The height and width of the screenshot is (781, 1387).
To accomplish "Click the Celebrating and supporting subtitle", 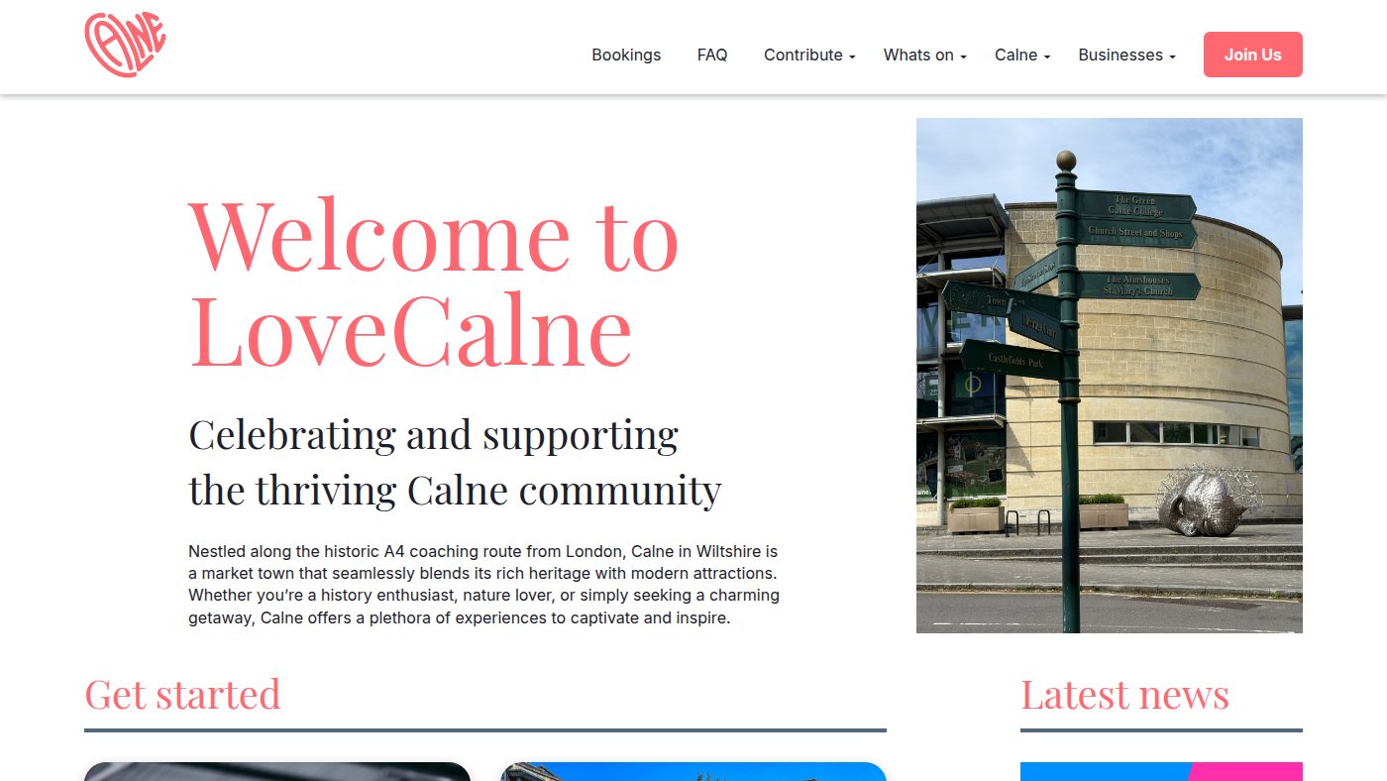I will point(455,462).
